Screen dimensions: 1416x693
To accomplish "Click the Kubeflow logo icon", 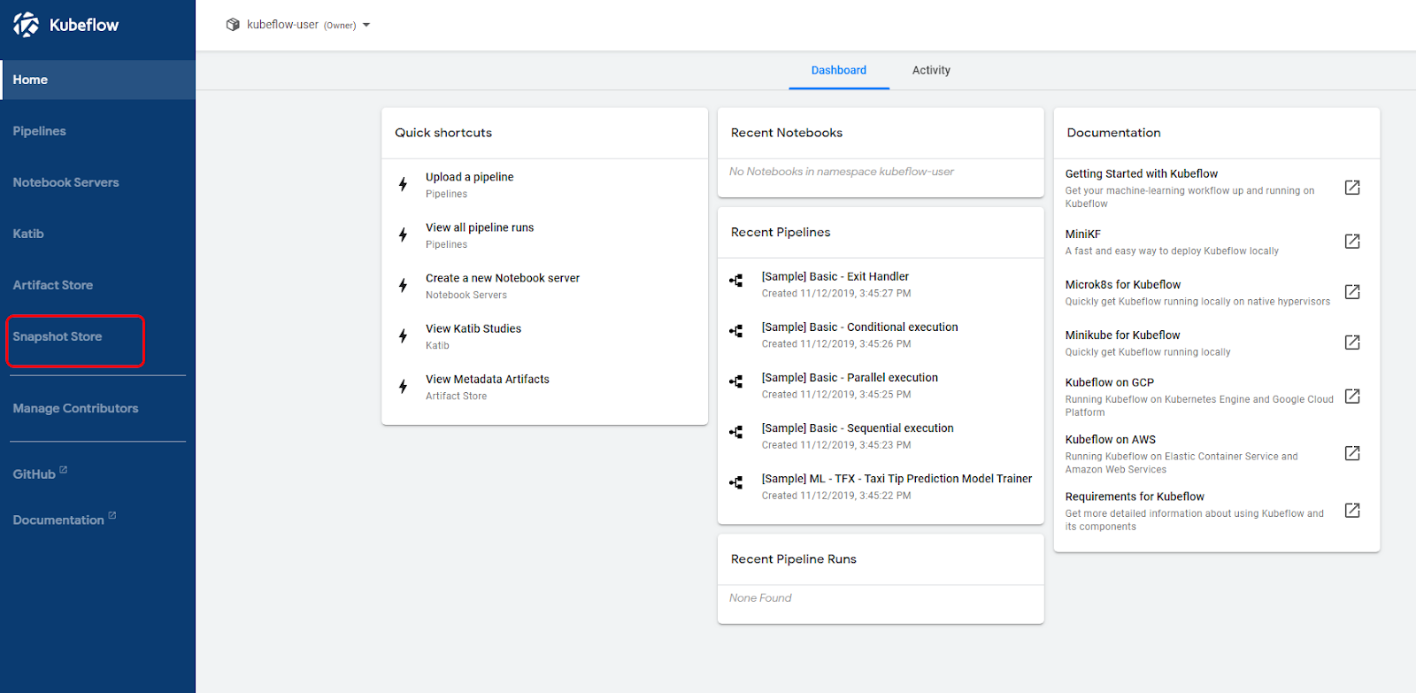I will point(27,25).
